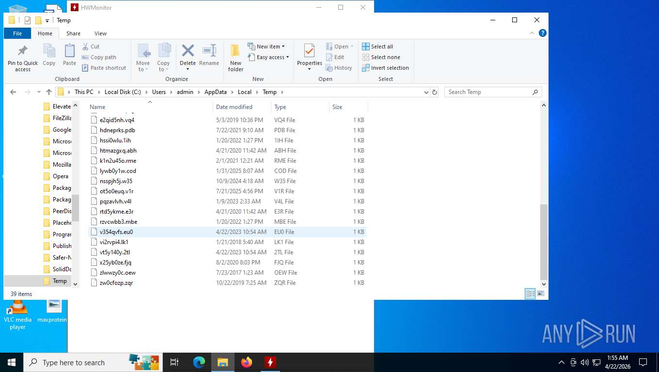Click the file list vertical scrollbar

click(544, 242)
